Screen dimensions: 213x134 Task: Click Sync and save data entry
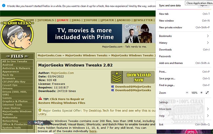click(x=170, y=6)
